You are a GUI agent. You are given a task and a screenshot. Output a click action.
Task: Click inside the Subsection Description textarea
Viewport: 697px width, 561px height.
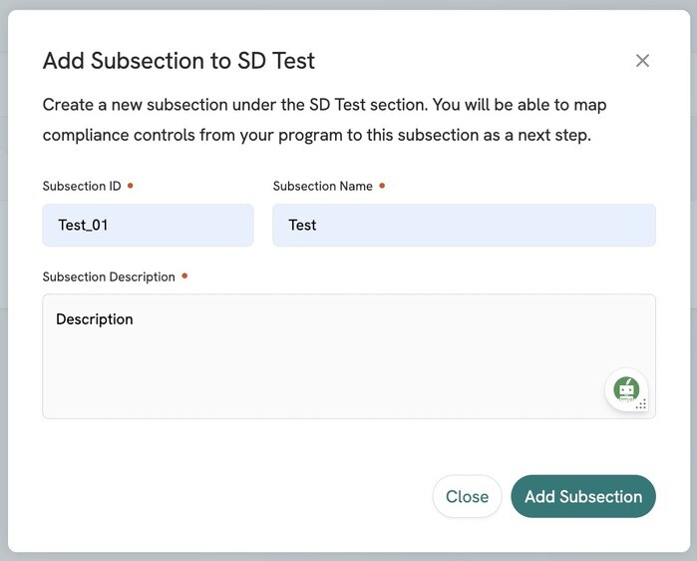click(349, 356)
